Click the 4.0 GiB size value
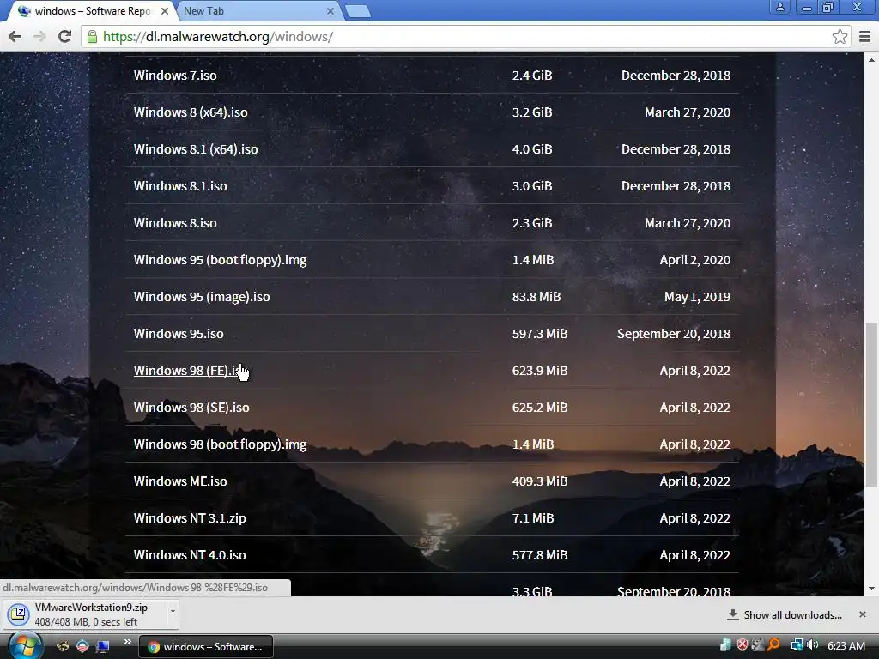This screenshot has width=879, height=659. click(532, 149)
